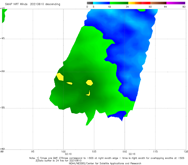Screen dimensions: 188x165
Task: Click the longitude axis label '115'
Action: coord(155,152)
